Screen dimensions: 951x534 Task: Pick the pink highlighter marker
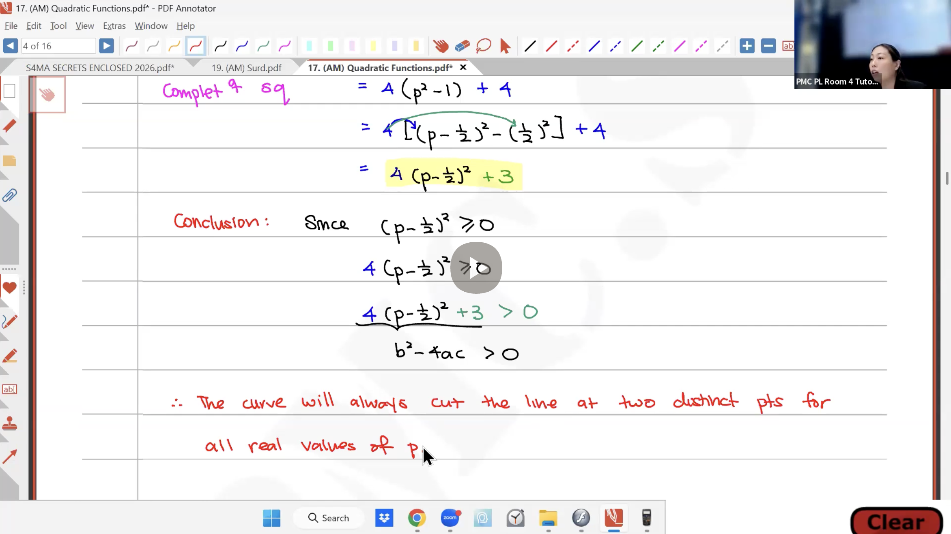point(352,46)
